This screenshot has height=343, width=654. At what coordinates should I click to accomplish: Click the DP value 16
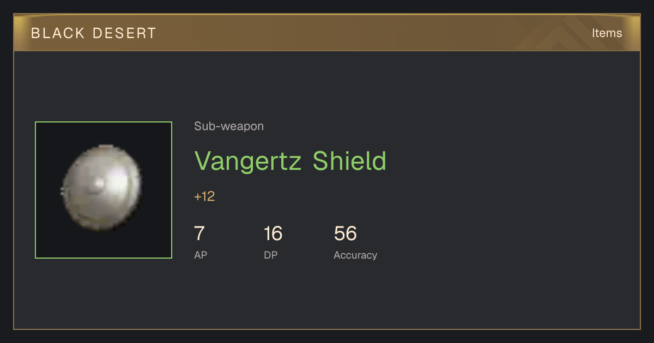(272, 234)
